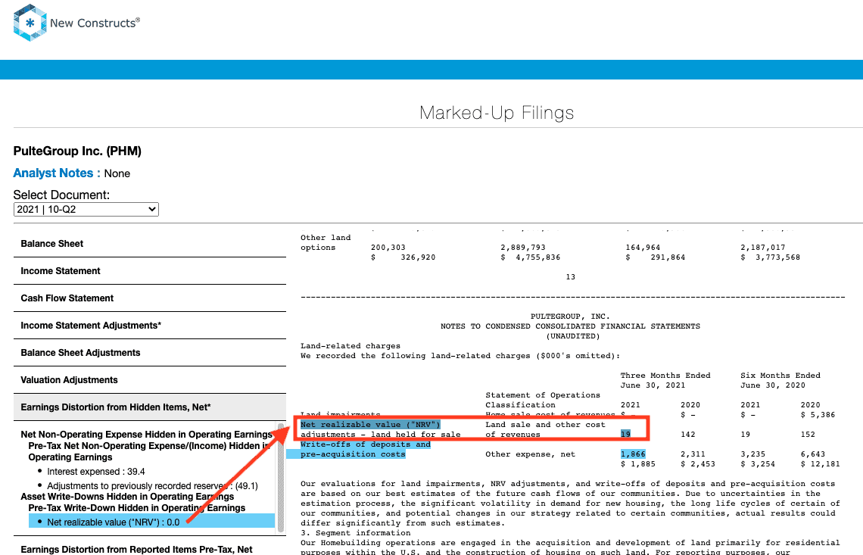Click the page number 13 in filing
This screenshot has width=863, height=555.
(x=570, y=277)
